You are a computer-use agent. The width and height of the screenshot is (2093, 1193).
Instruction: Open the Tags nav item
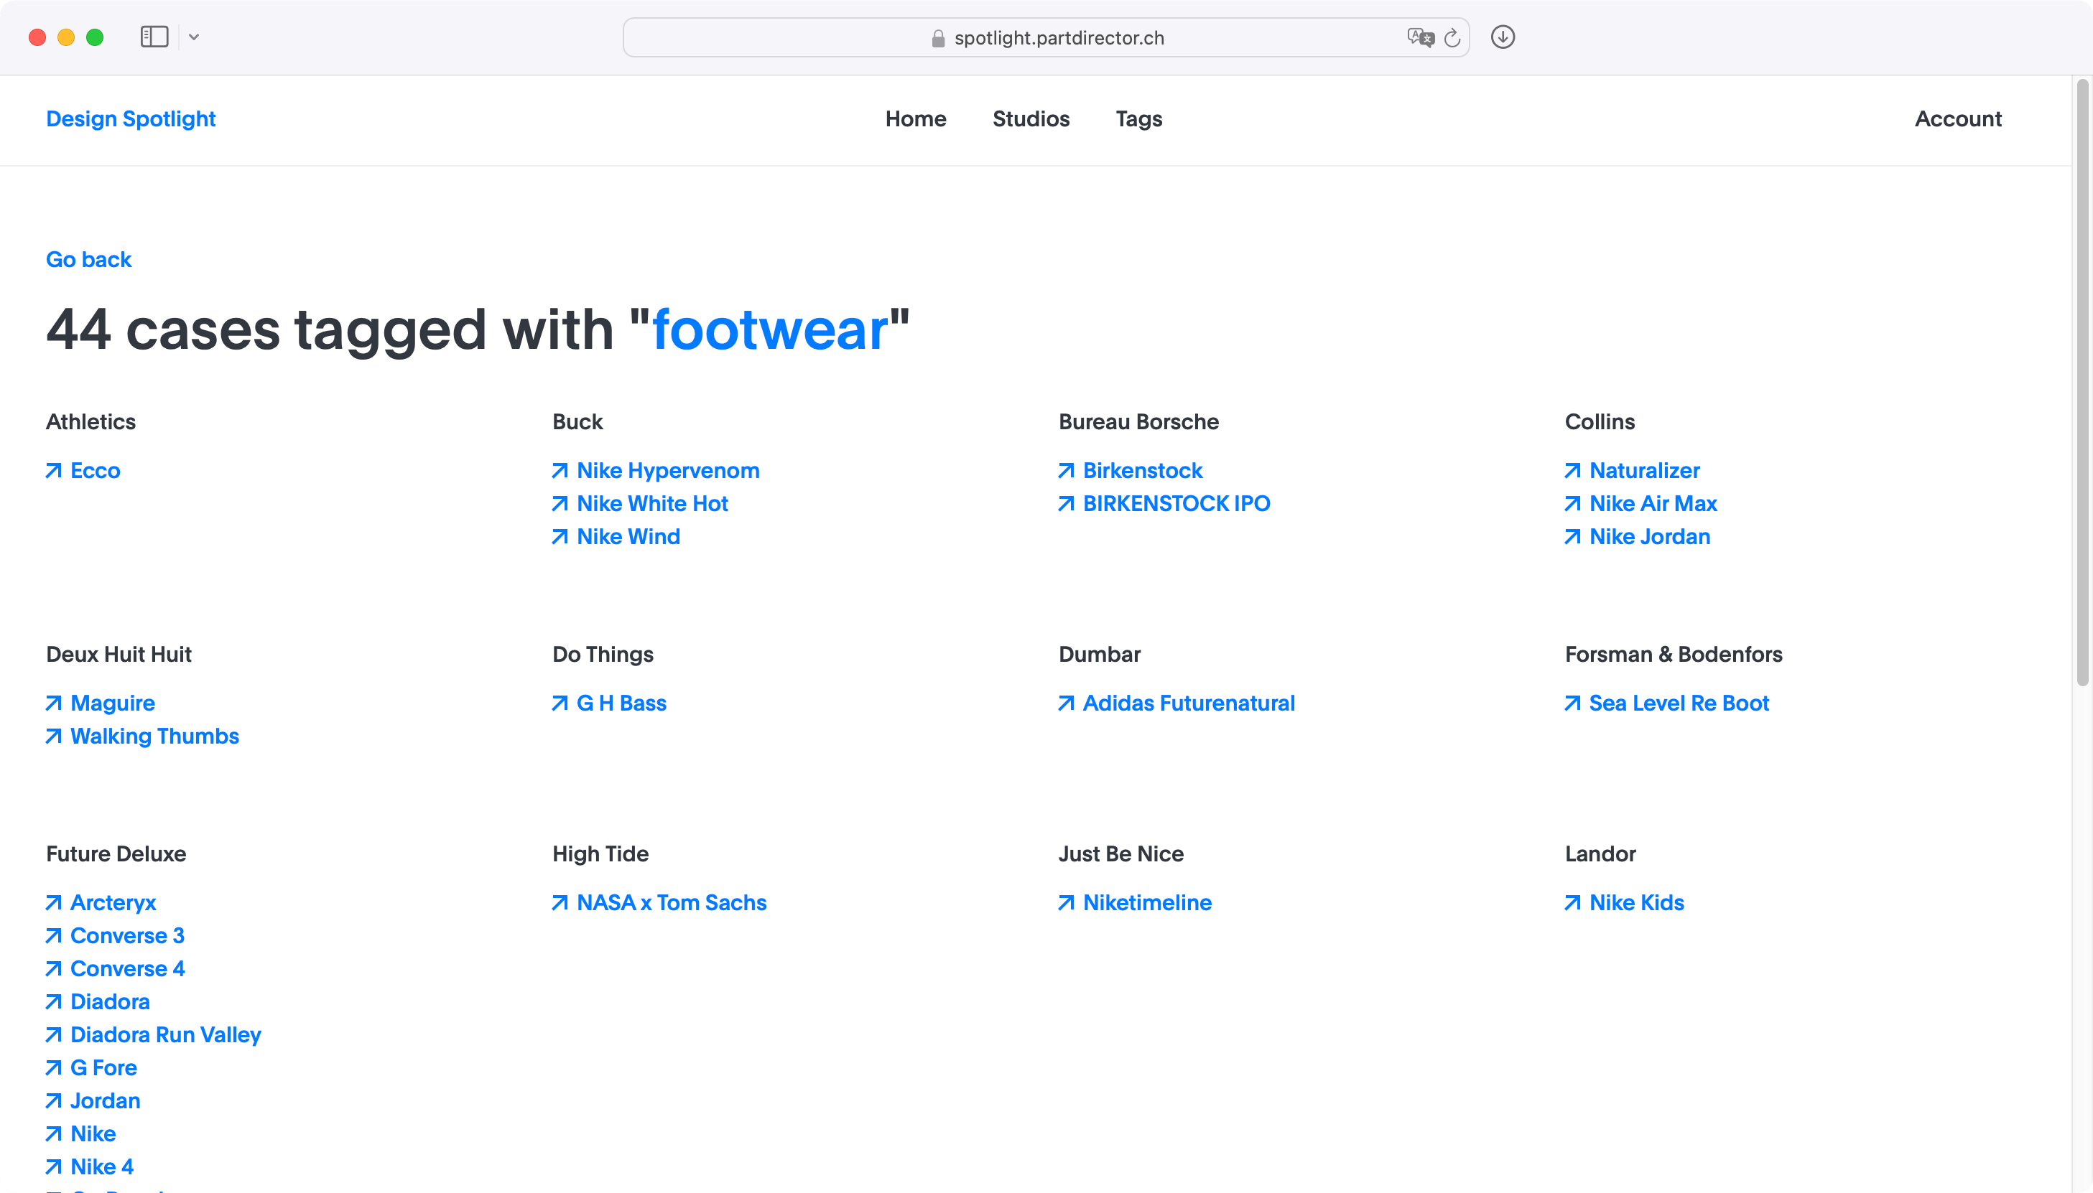pos(1138,120)
